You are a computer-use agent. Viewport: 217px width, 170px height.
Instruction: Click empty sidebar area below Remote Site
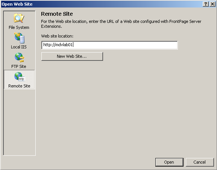point(20,122)
